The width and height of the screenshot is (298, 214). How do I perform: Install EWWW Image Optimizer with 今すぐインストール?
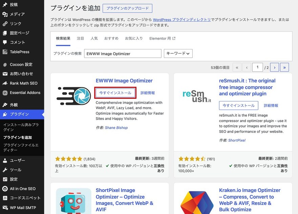point(115,93)
